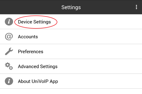Tap the blank right side of Accounts row
The height and width of the screenshot is (94, 142).
pos(91,36)
